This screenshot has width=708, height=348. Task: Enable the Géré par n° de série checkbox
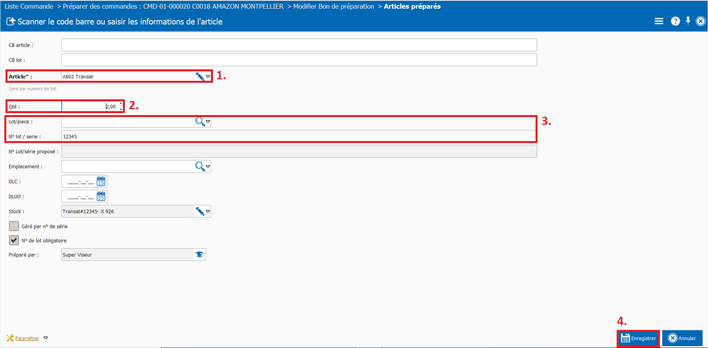click(x=14, y=226)
